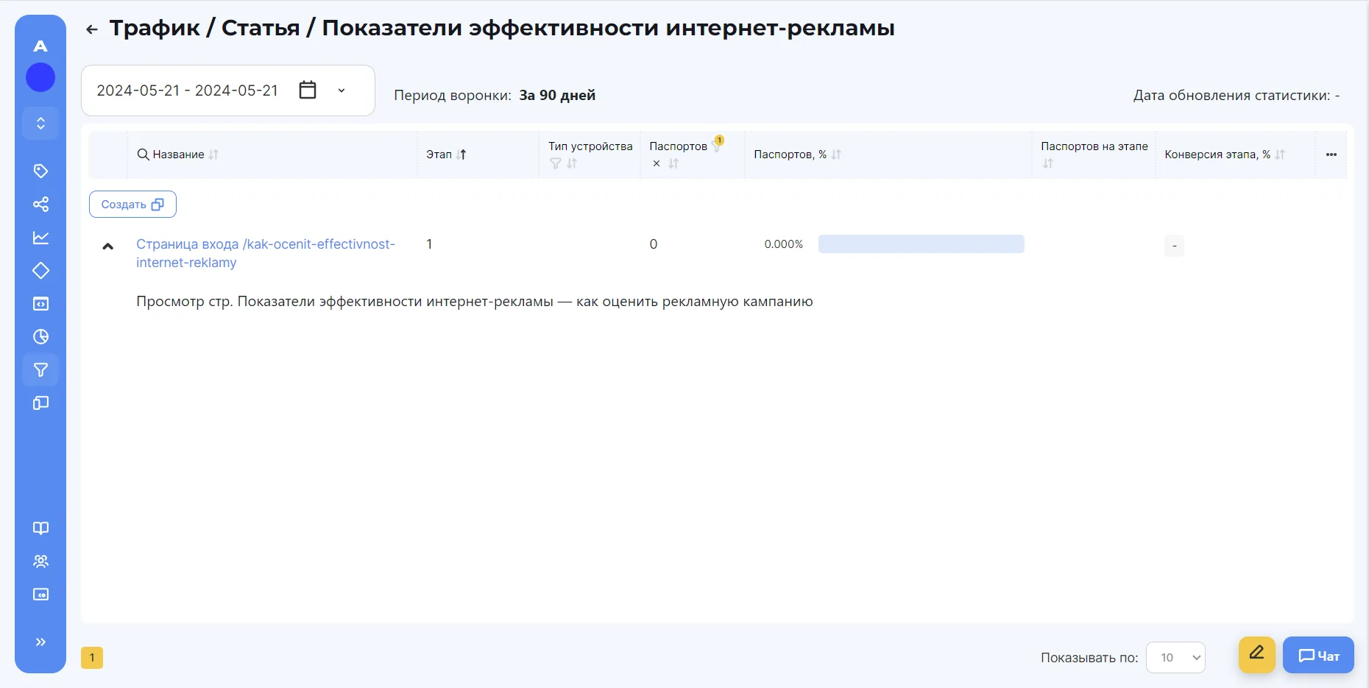Open the Чат button

[x=1318, y=655]
